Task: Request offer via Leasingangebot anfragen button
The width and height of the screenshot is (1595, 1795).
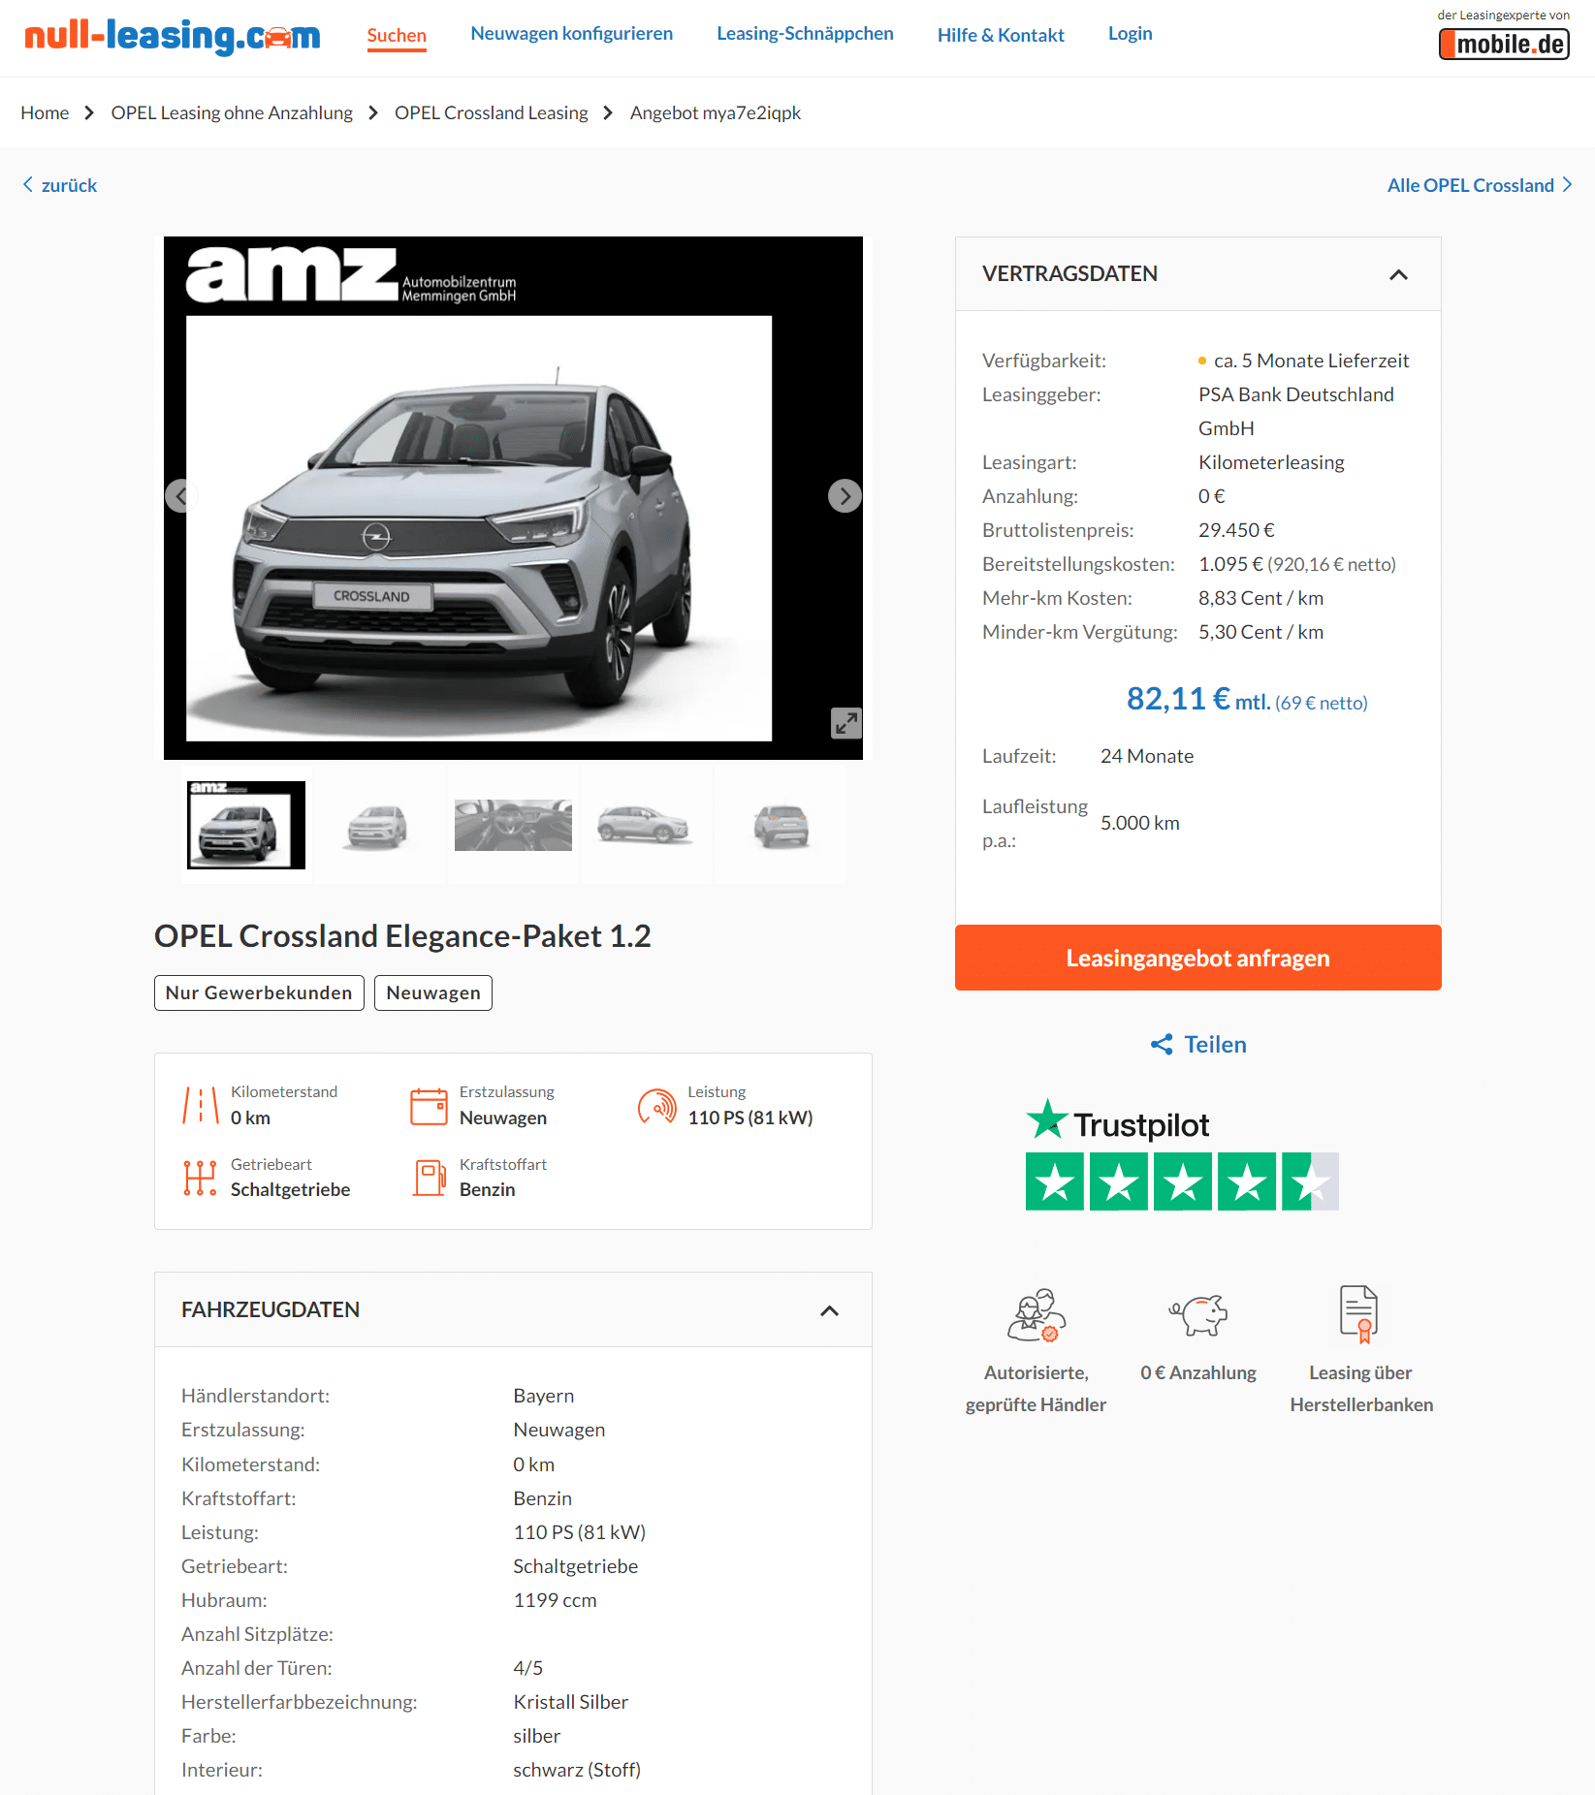Action: 1198,958
